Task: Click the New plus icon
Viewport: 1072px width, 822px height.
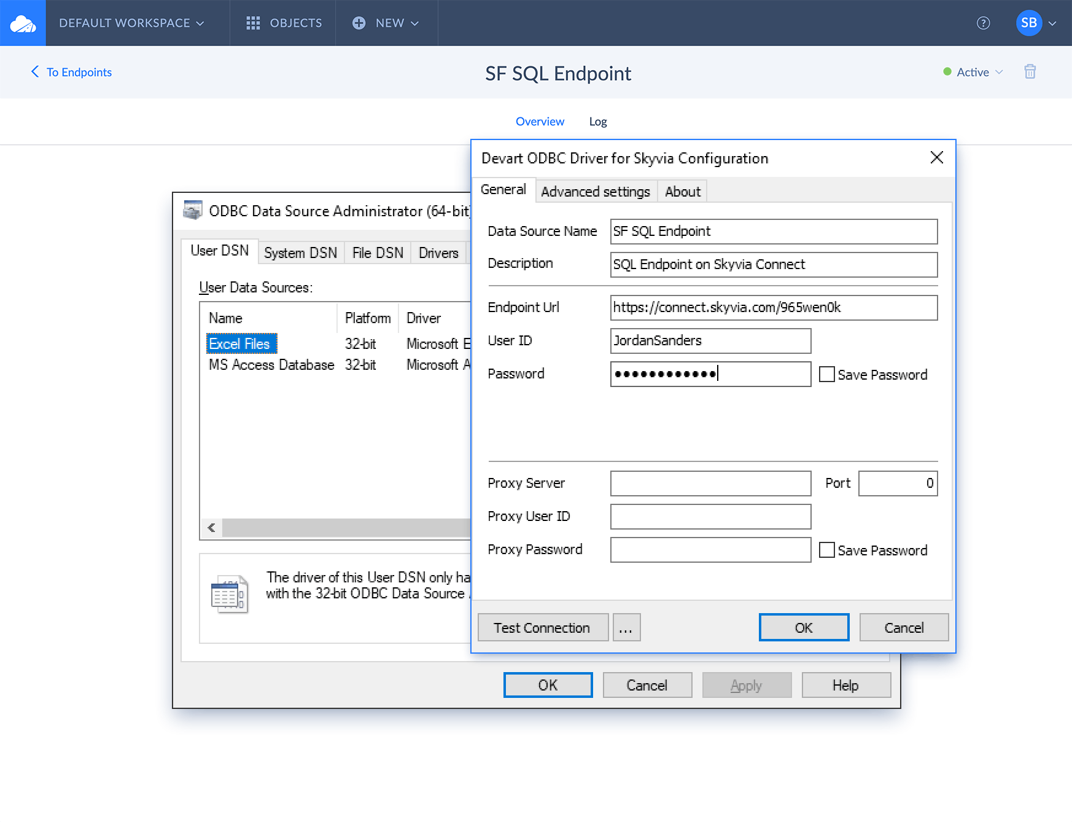Action: (x=359, y=23)
